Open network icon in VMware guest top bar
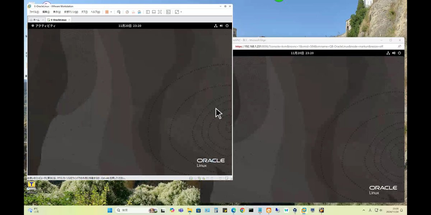 [216, 26]
